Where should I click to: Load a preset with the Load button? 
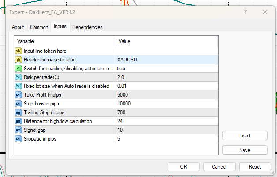tap(245, 136)
